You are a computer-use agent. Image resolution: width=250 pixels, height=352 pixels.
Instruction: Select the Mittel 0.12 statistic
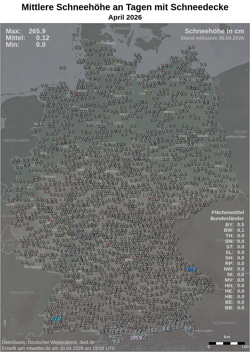[27, 38]
